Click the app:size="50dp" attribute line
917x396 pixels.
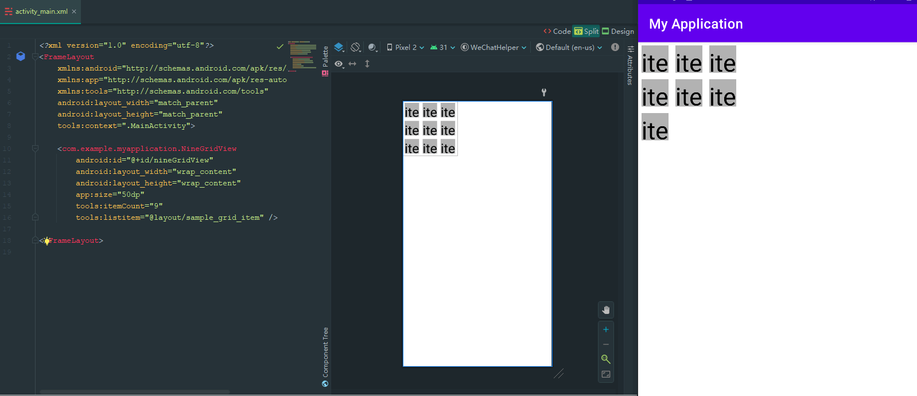110,195
